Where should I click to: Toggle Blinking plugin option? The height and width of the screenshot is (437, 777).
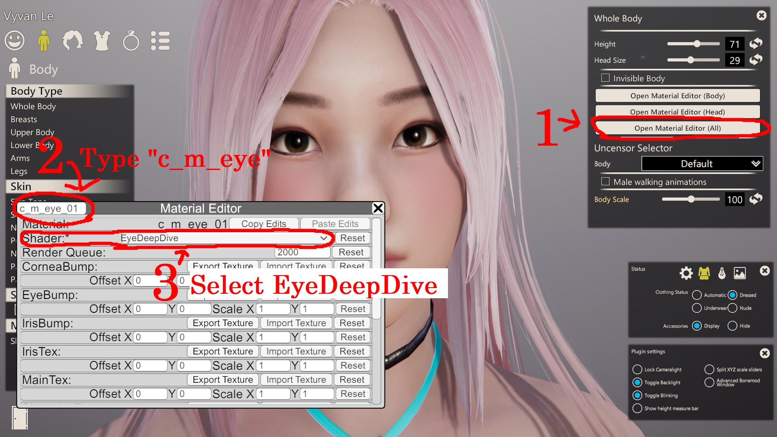(637, 395)
